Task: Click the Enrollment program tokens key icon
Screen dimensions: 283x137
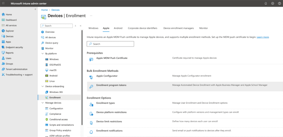Action: [x=91, y=87]
